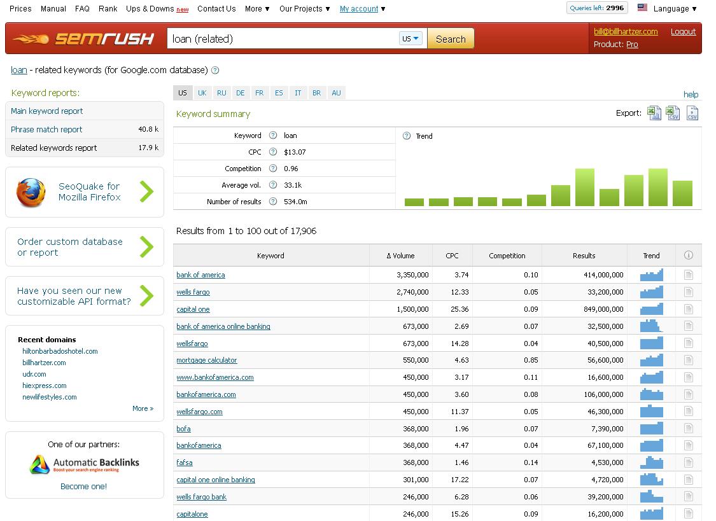Viewport: 716px width, 521px height.
Task: Switch to ES database tab
Action: [x=279, y=93]
